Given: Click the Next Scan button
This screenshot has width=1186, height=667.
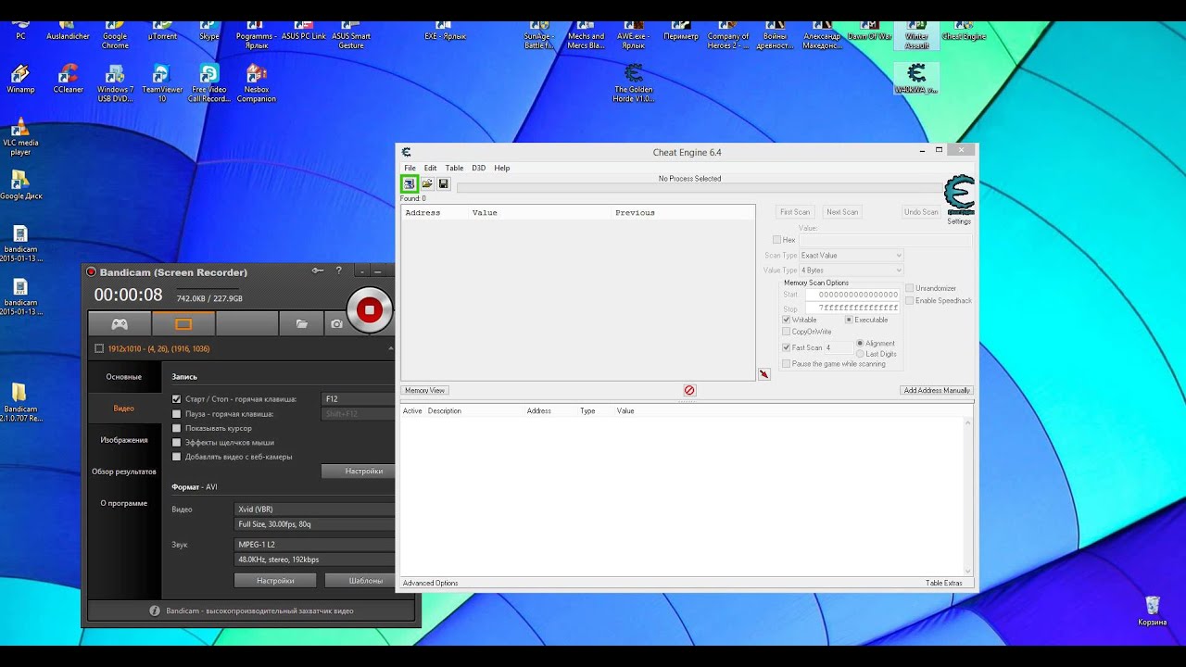Looking at the screenshot, I should [x=842, y=212].
